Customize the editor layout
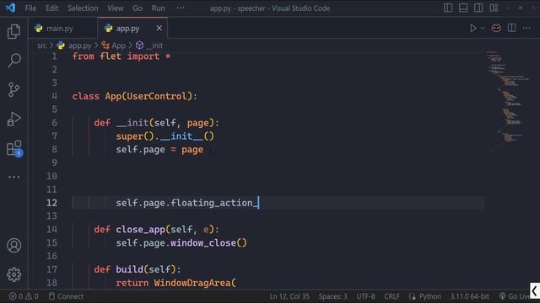 point(494,8)
